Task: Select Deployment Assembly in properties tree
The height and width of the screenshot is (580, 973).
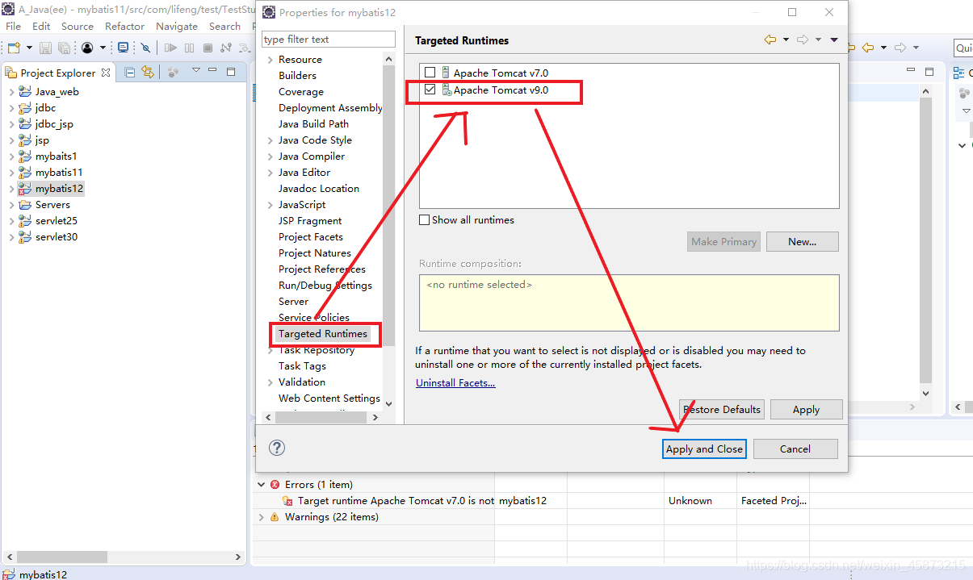Action: point(330,108)
